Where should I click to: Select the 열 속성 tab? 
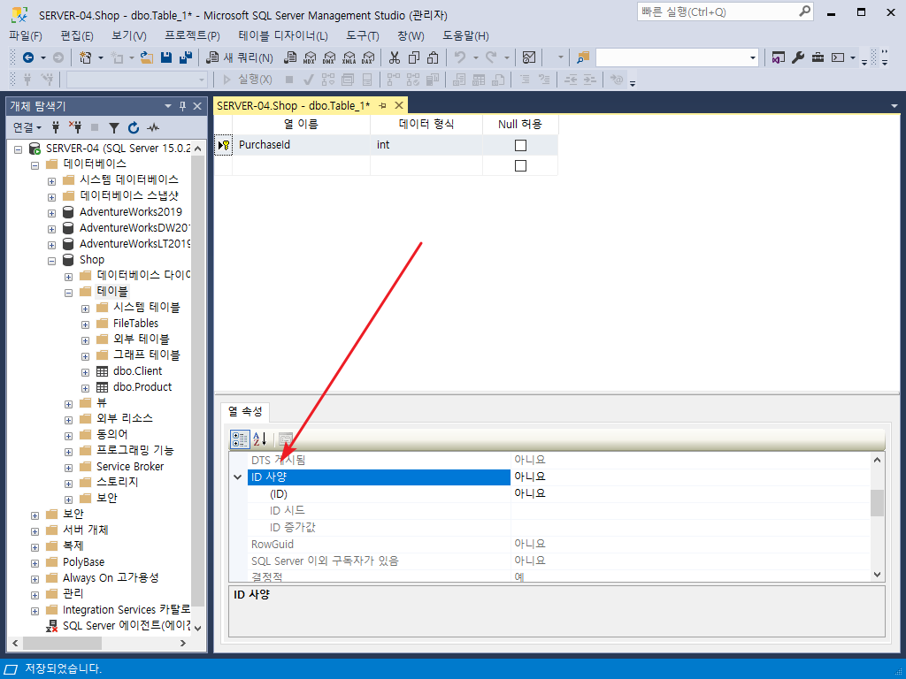[x=245, y=412]
